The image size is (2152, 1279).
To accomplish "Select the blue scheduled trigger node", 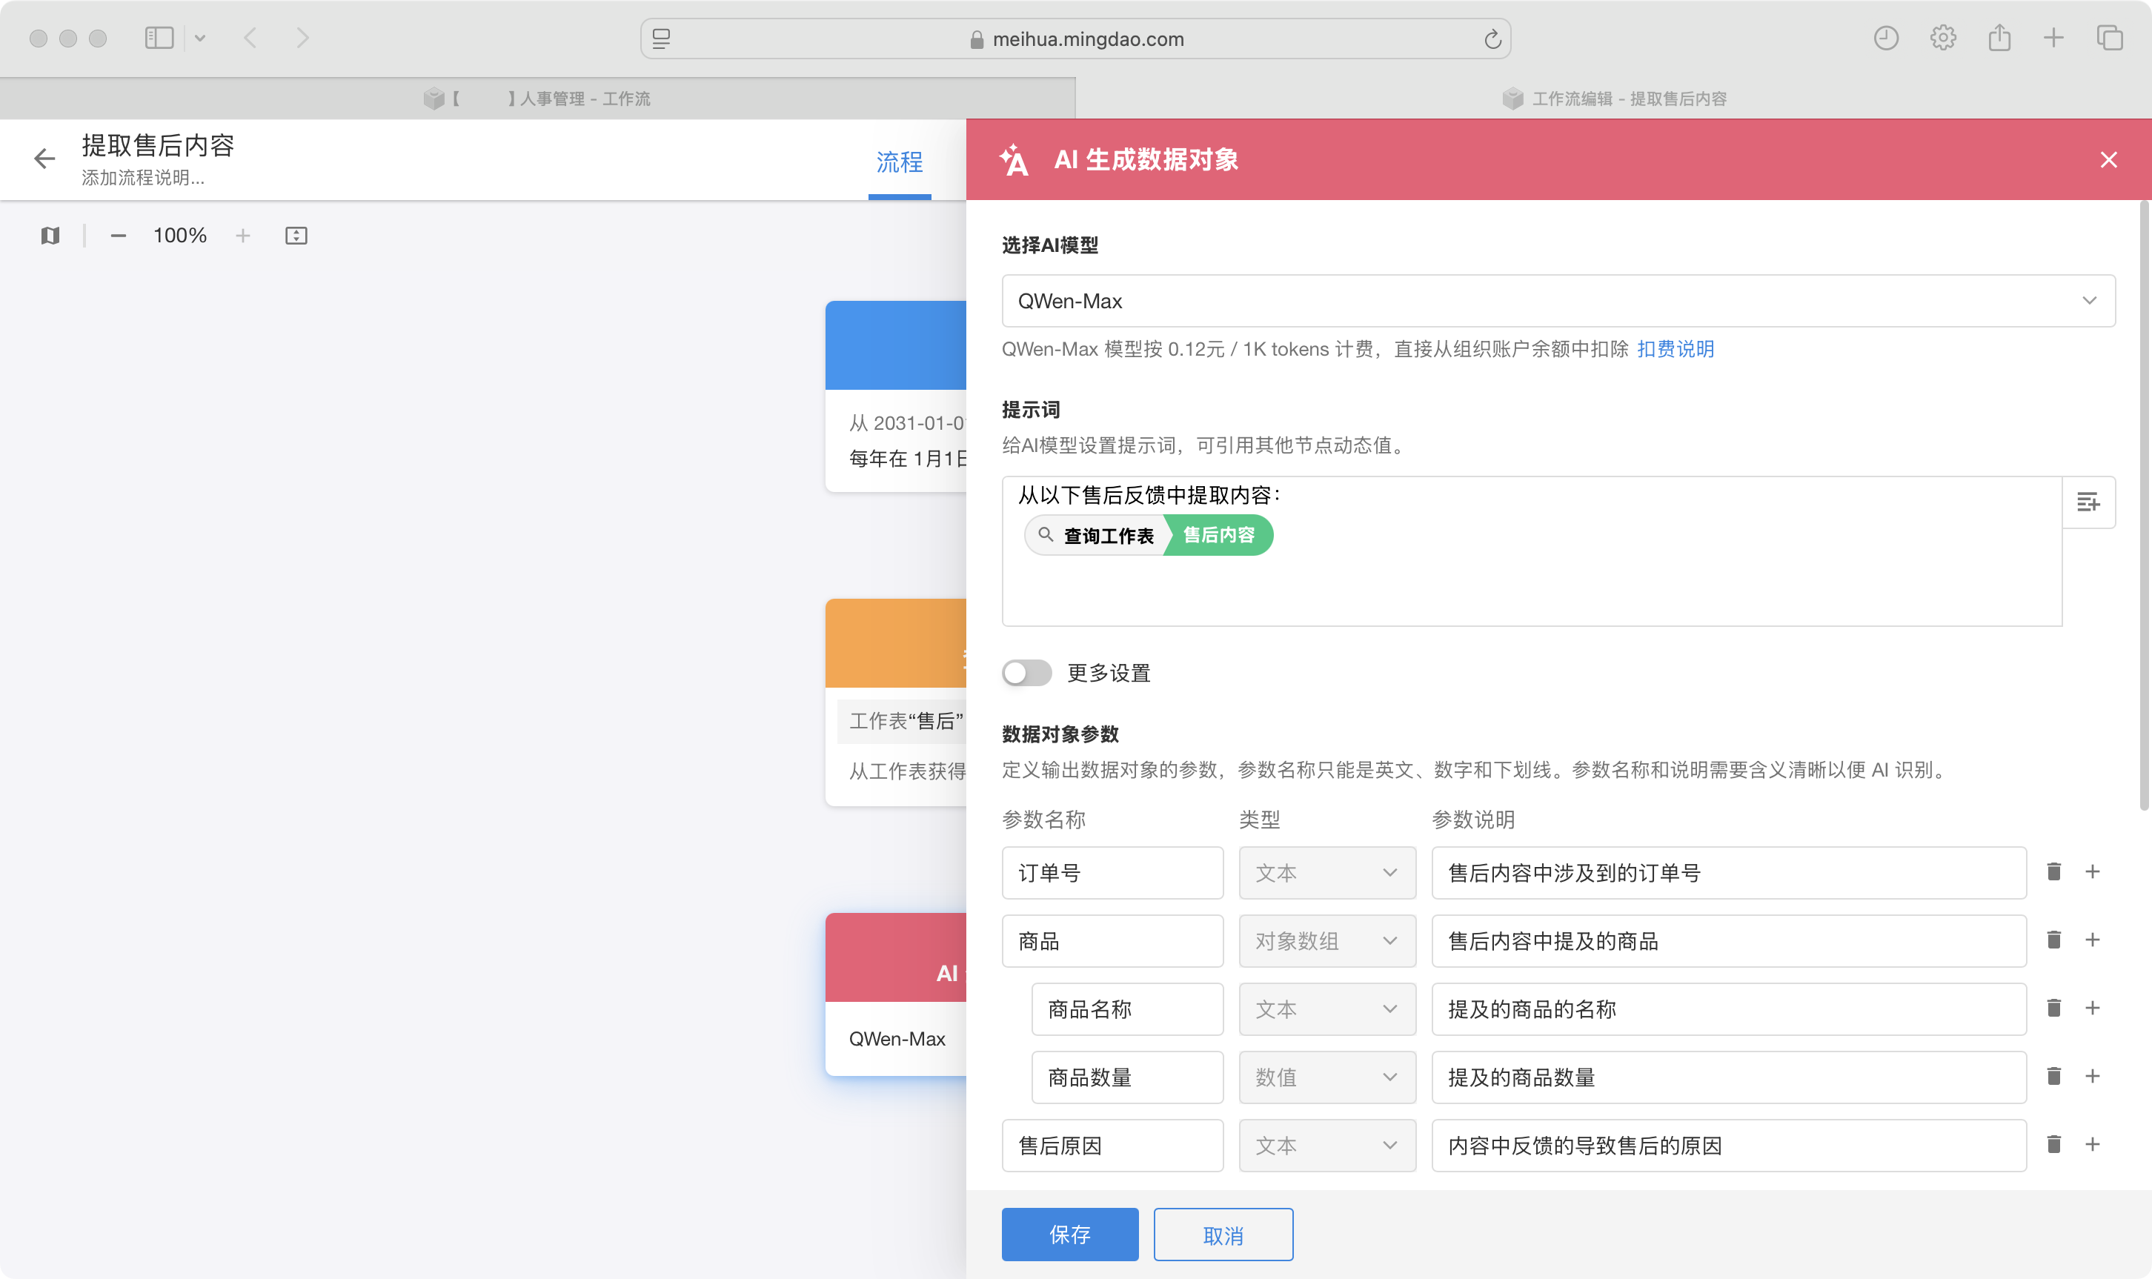I will (x=895, y=396).
